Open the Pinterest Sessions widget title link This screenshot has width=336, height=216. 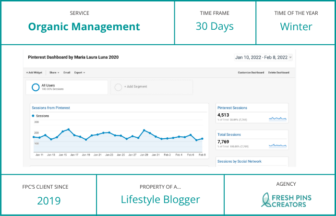coord(232,108)
